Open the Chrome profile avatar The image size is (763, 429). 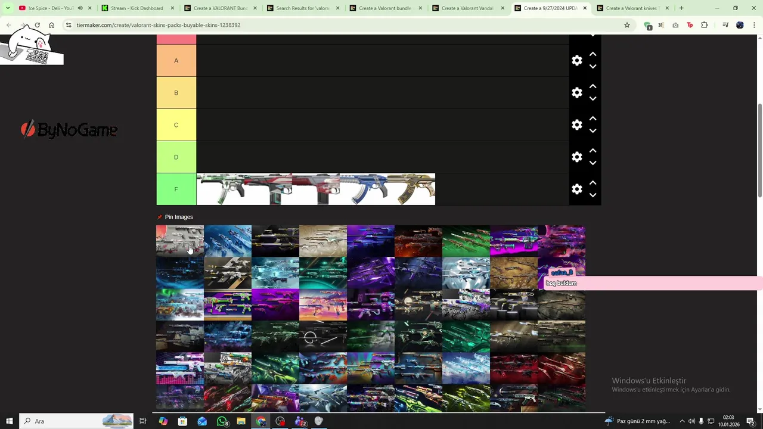click(740, 25)
